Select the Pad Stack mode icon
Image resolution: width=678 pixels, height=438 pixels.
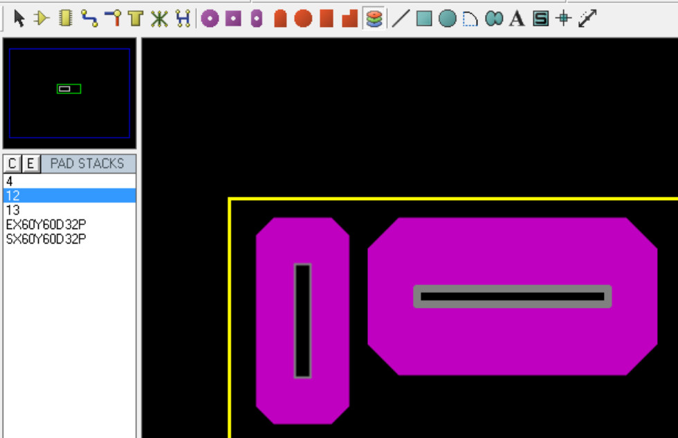374,19
